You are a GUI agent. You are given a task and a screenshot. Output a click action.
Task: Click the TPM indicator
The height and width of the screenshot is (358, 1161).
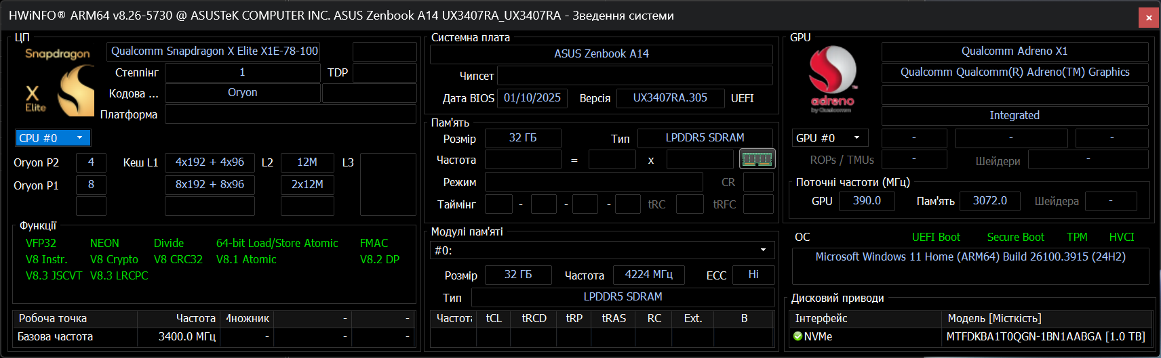(1077, 238)
